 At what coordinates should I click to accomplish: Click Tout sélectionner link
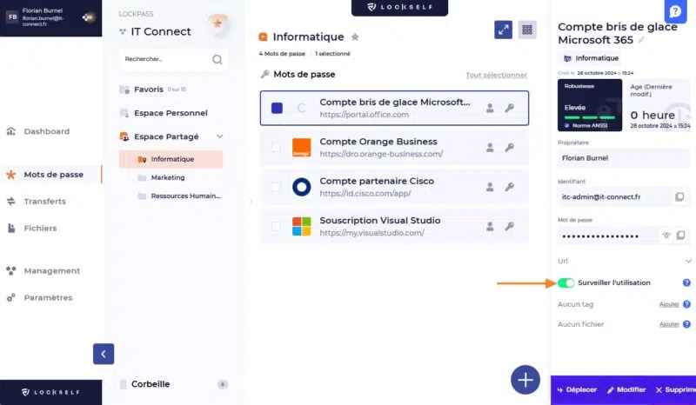(496, 75)
